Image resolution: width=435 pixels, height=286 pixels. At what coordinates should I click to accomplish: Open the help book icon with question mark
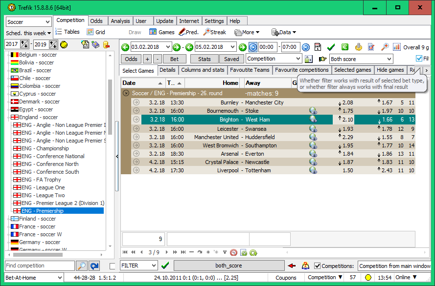tap(305, 266)
